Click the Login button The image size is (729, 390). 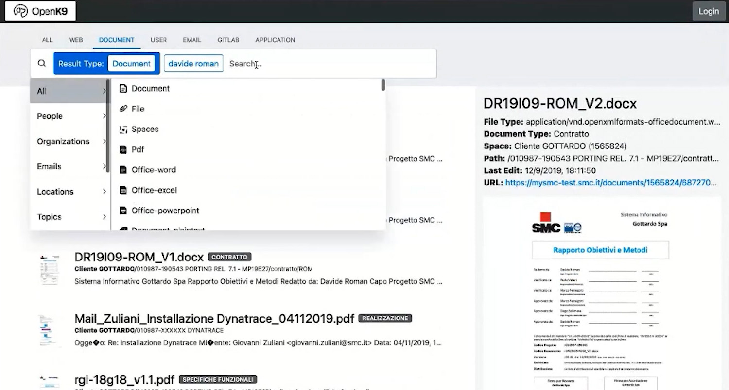click(x=709, y=11)
